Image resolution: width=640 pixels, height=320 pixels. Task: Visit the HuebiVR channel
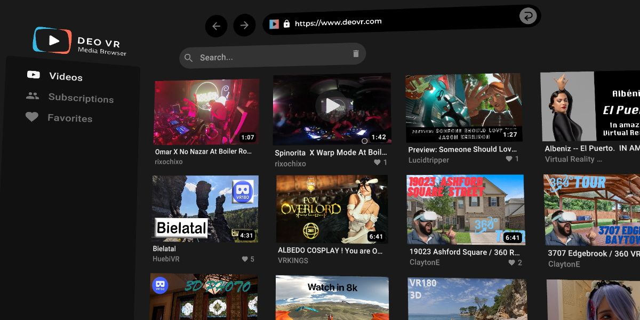pos(166,259)
